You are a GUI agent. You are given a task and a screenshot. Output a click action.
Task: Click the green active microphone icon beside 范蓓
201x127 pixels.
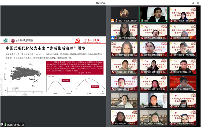point(142,21)
